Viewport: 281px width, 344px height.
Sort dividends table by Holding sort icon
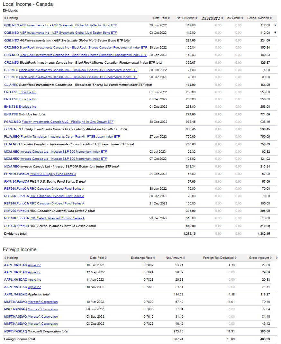[5, 18]
